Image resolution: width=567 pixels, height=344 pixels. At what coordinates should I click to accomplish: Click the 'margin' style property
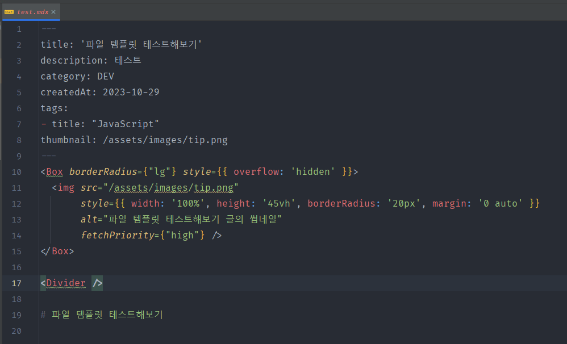[x=449, y=203]
